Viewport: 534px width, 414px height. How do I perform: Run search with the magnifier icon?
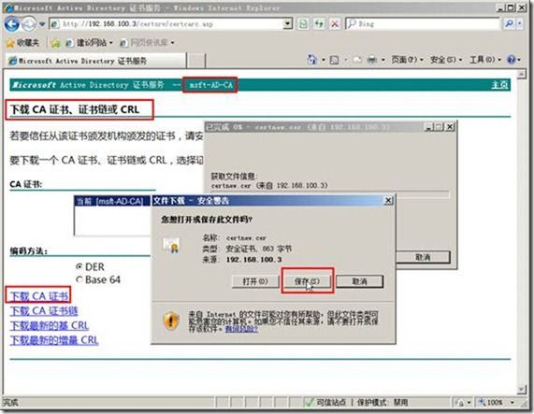tap(509, 23)
